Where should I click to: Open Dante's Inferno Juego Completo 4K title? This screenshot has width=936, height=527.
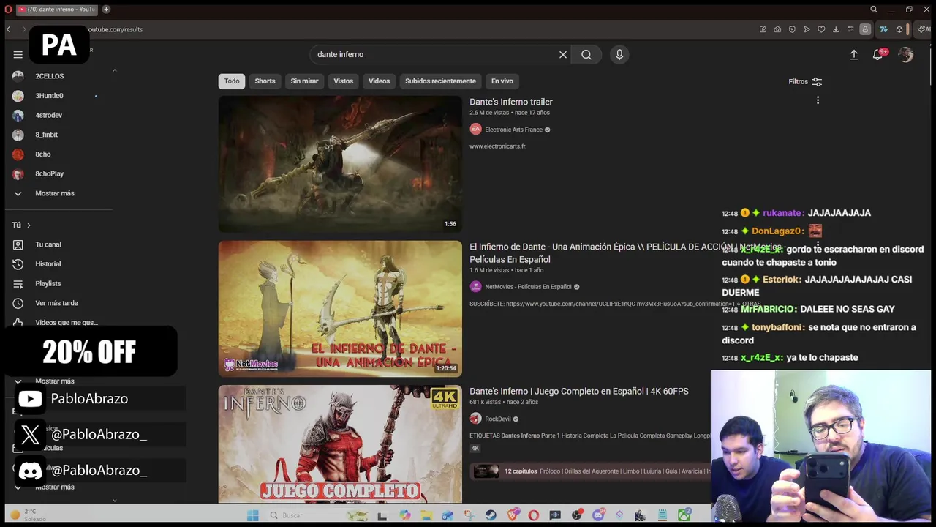pyautogui.click(x=578, y=392)
